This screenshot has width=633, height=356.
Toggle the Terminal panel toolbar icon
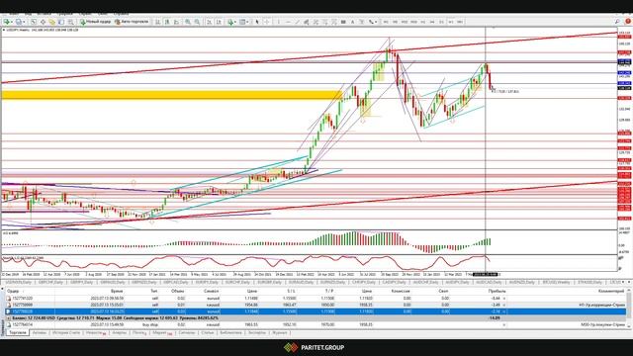(x=61, y=22)
